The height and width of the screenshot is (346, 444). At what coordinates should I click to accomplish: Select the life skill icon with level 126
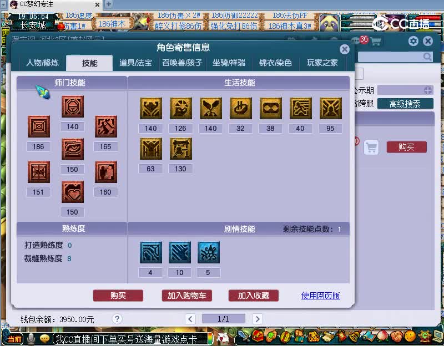(181, 108)
